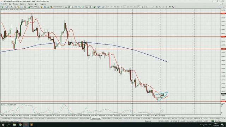This screenshot has height=127, width=226.
Task: Open the Windows notification center icon
Action: (x=222, y=125)
